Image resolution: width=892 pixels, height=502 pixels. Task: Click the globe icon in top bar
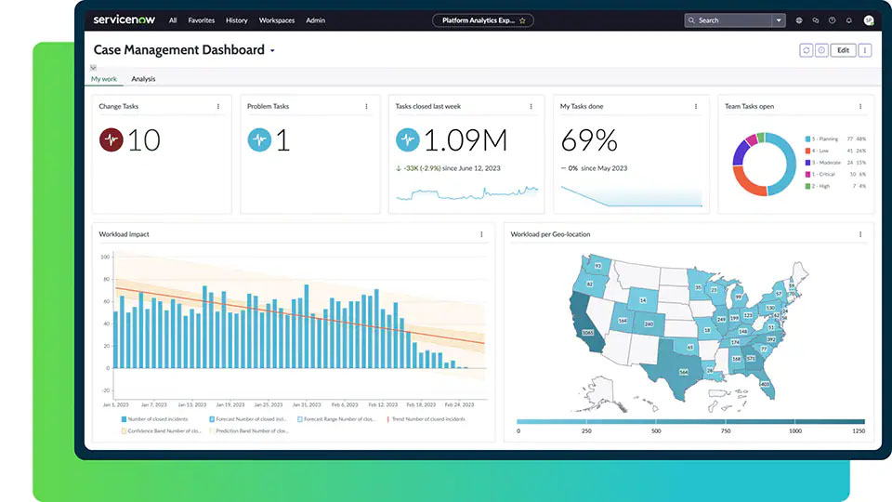pyautogui.click(x=799, y=20)
